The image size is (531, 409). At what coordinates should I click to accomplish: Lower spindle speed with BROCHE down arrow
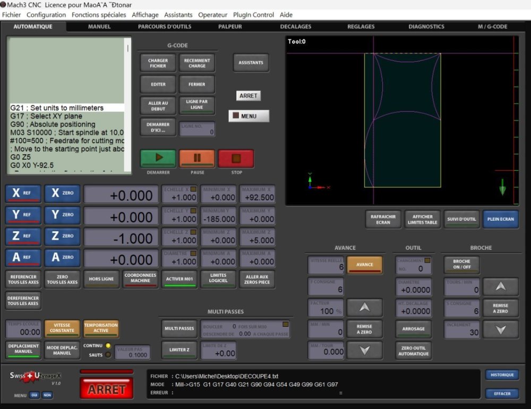tap(500, 329)
